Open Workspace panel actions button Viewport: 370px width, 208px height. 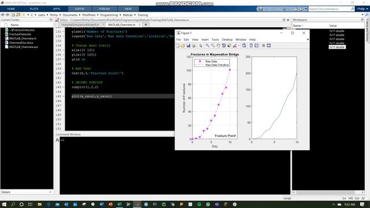click(362, 20)
